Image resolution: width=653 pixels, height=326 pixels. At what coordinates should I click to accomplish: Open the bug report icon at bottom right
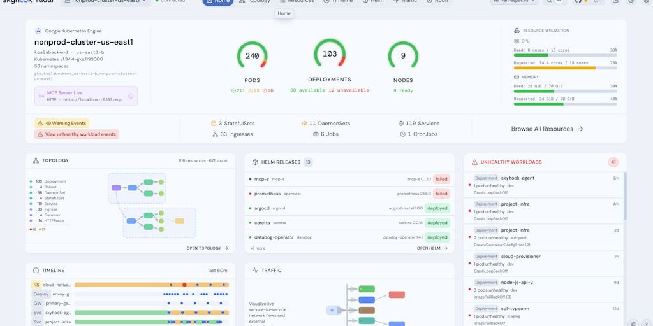coord(633,323)
